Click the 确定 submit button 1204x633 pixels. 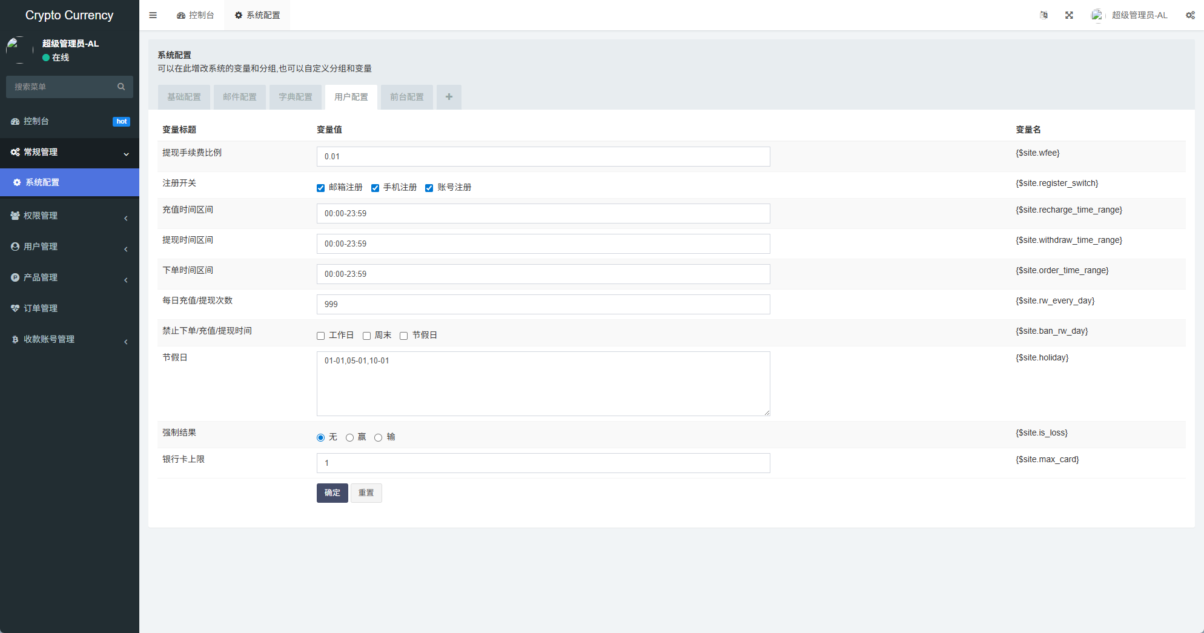point(332,492)
